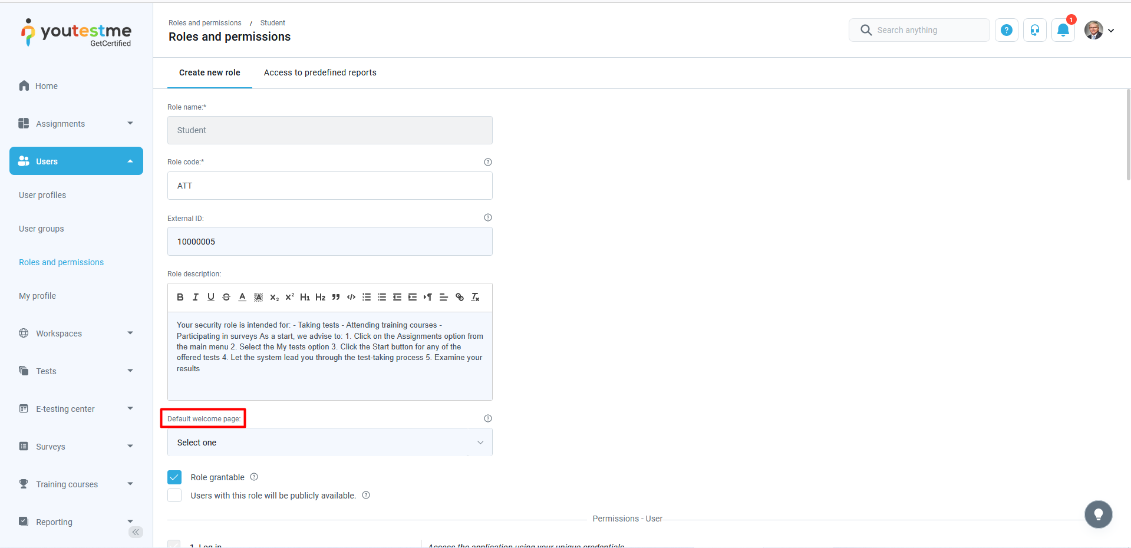This screenshot has width=1131, height=548.
Task: Focus the Search anything box
Action: (919, 30)
